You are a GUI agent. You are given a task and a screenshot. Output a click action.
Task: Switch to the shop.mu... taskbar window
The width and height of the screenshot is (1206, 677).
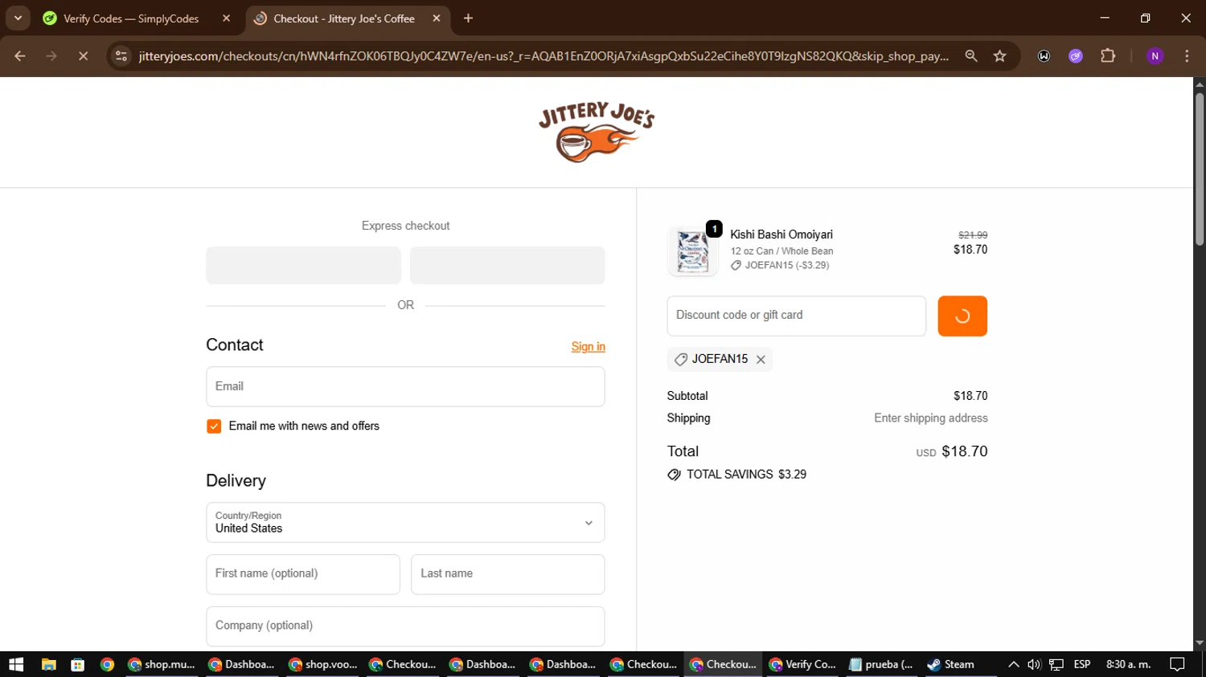(162, 664)
